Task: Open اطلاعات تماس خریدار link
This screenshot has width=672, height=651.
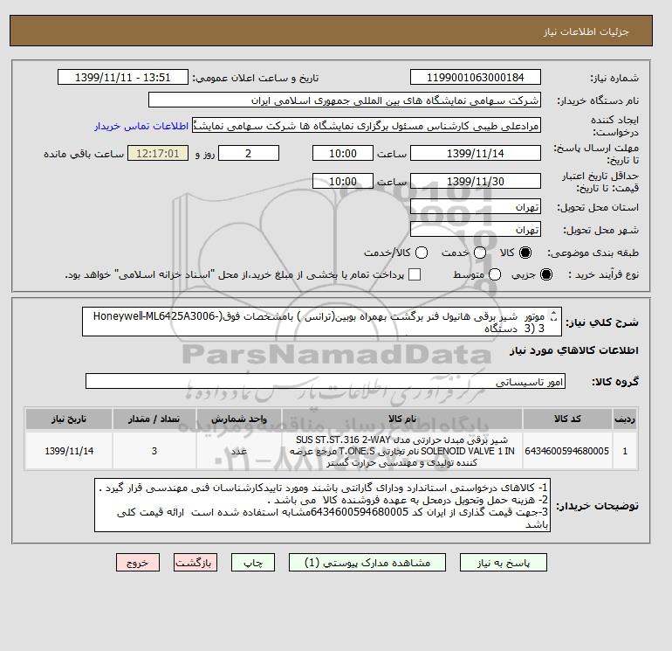Action: pos(141,126)
